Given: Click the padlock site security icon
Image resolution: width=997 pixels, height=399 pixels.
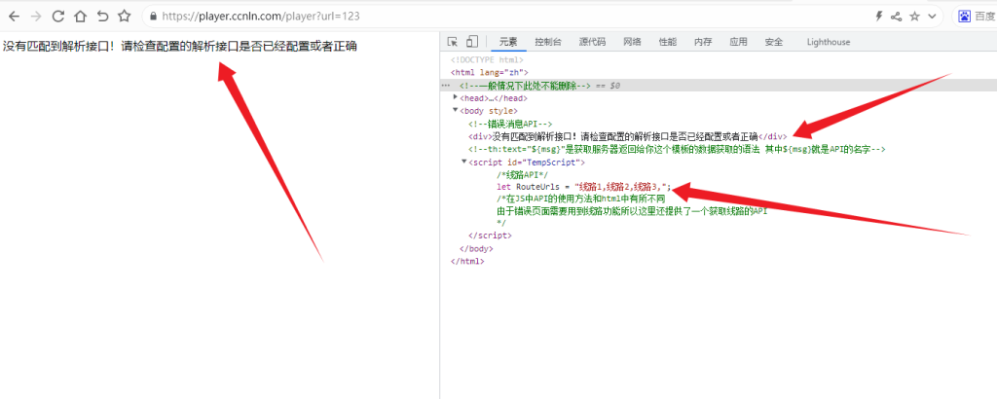Looking at the screenshot, I should [153, 17].
